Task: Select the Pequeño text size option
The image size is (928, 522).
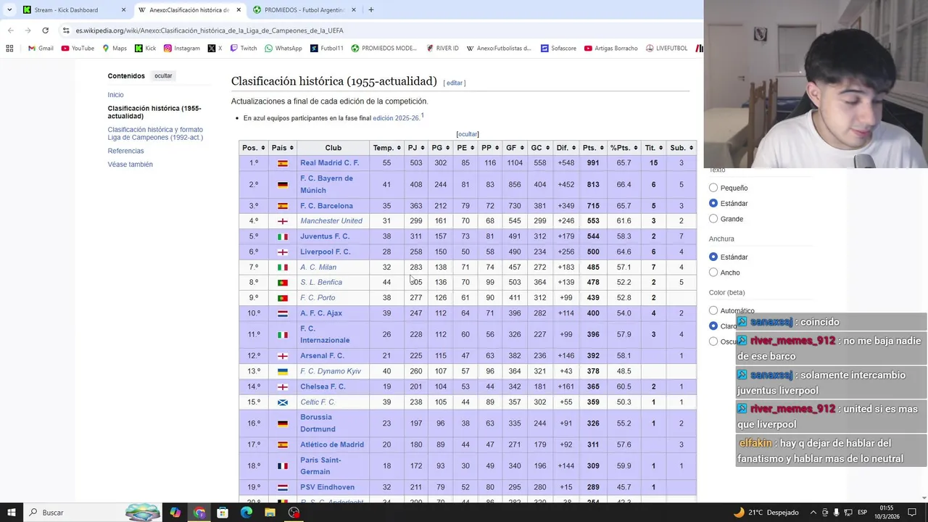Action: (713, 188)
